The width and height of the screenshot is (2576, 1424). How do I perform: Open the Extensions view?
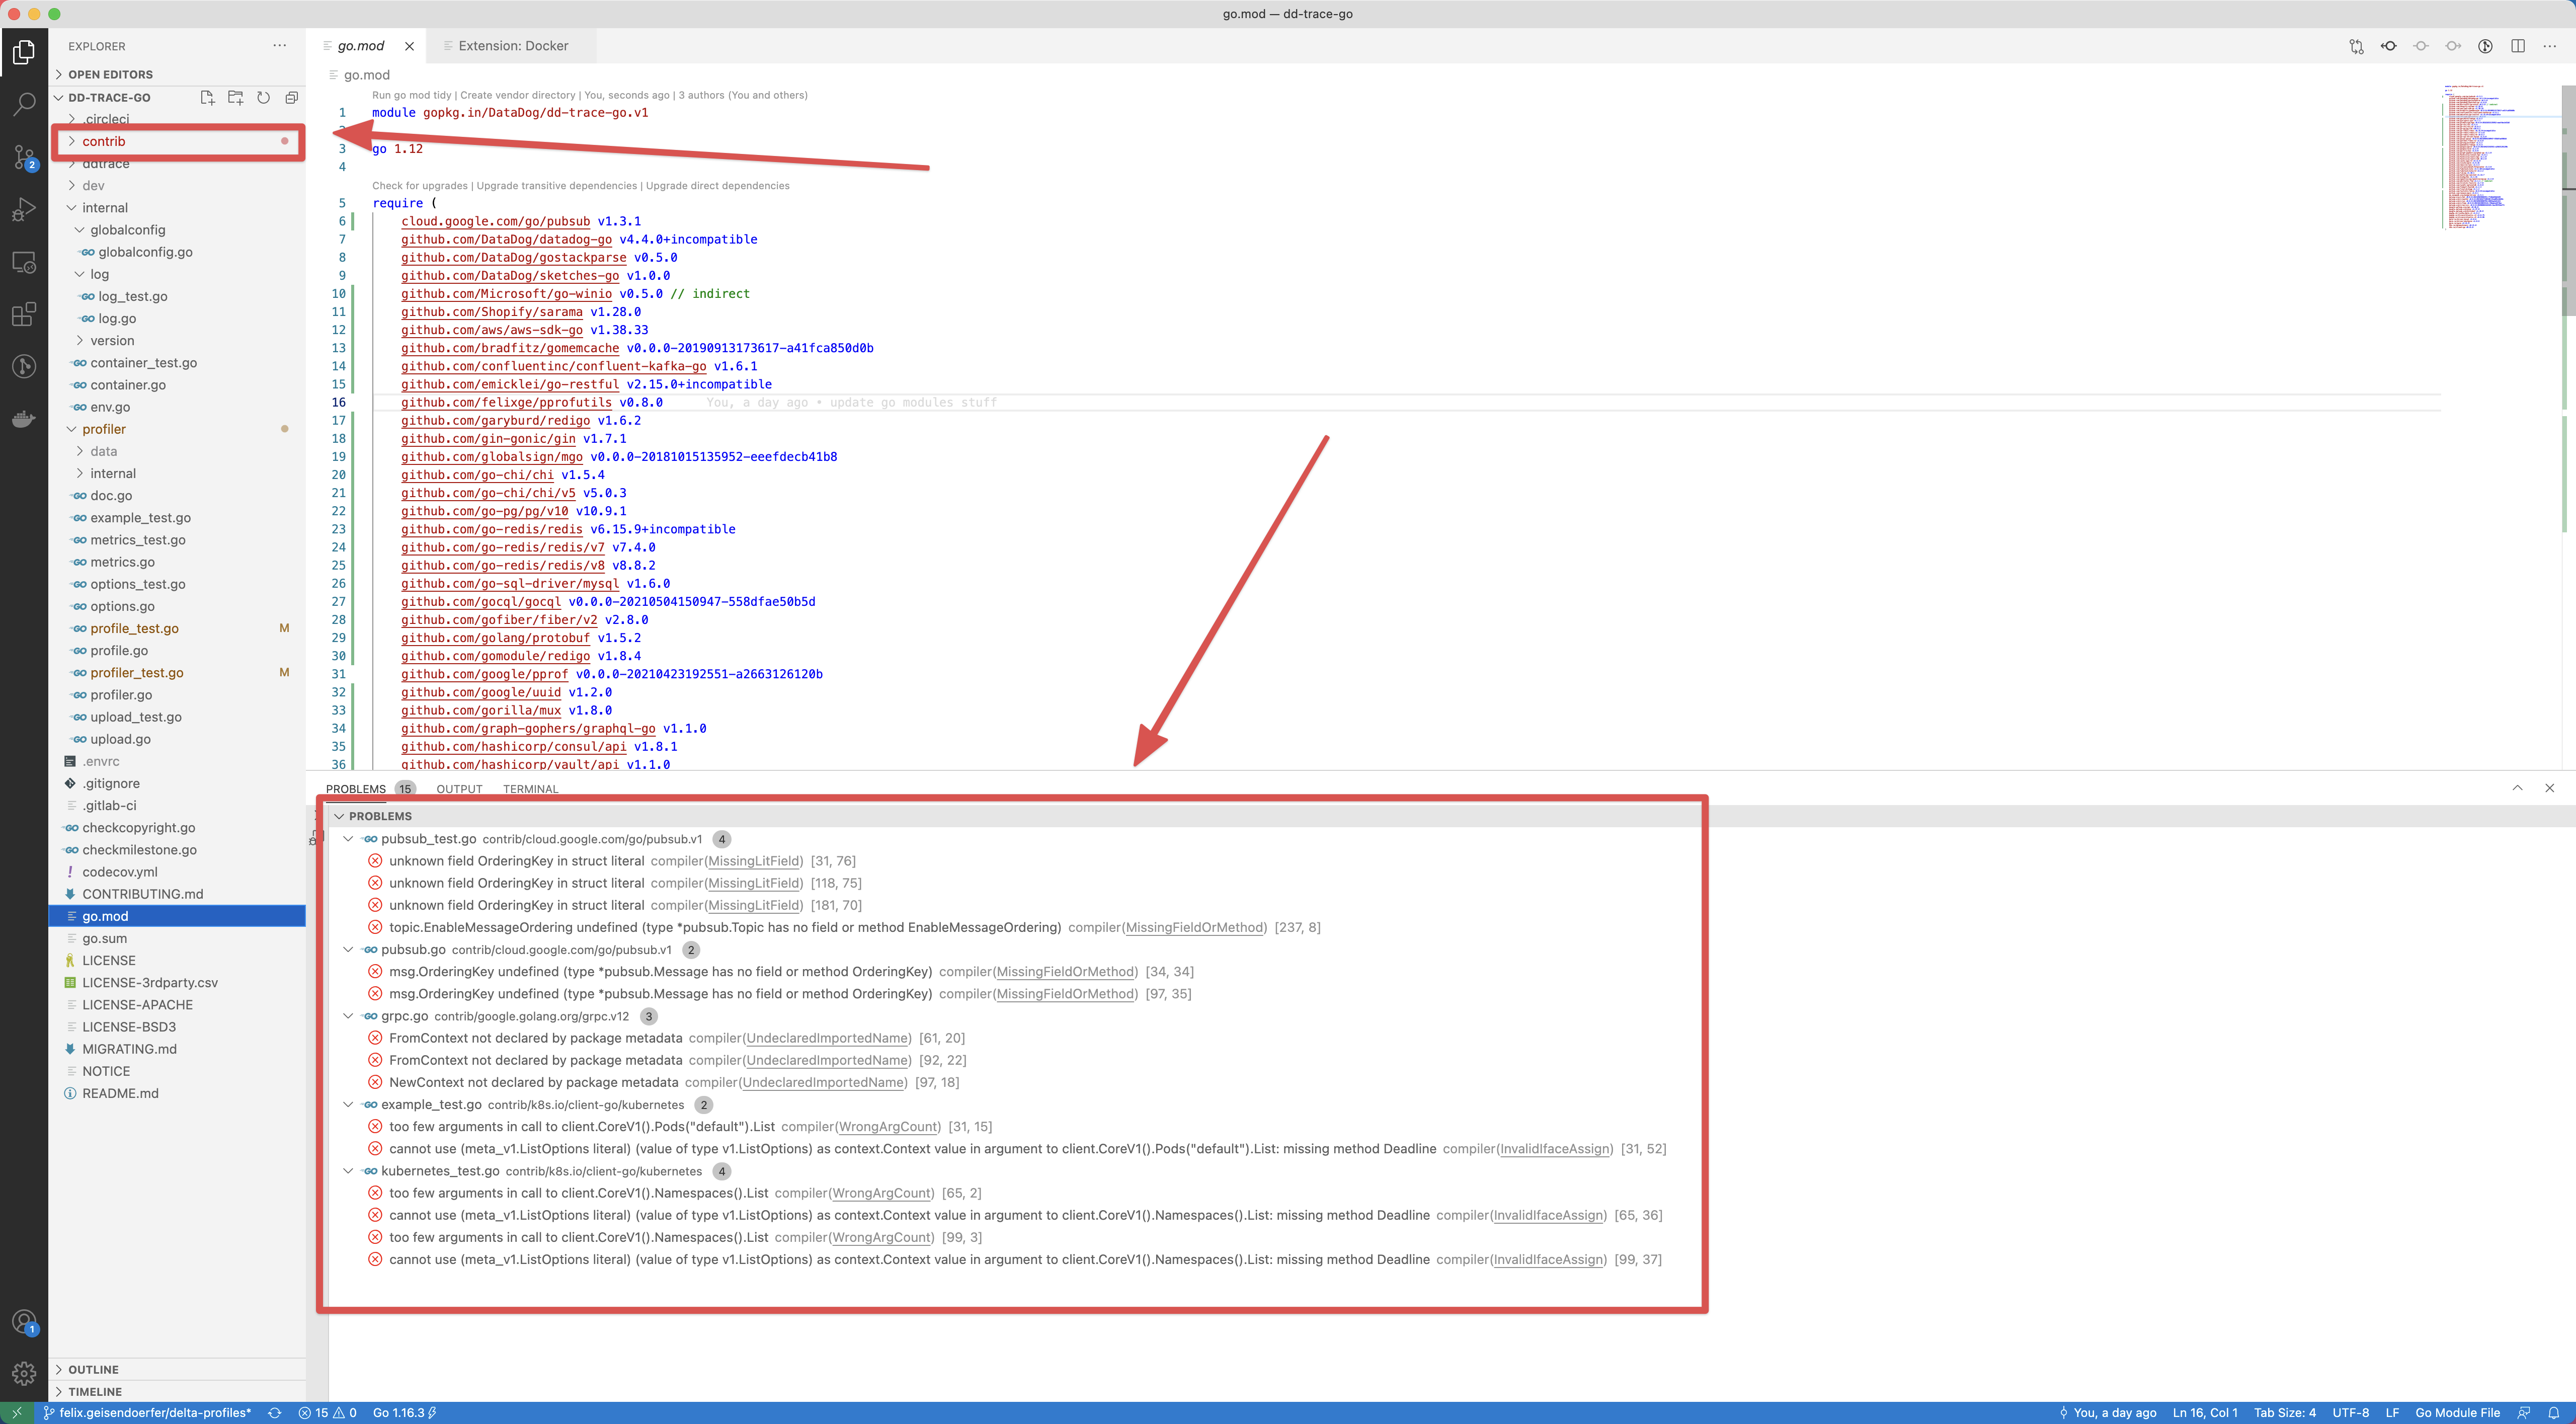24,315
